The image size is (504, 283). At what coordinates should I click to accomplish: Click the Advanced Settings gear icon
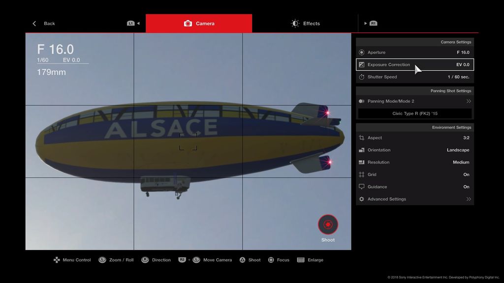[362, 199]
